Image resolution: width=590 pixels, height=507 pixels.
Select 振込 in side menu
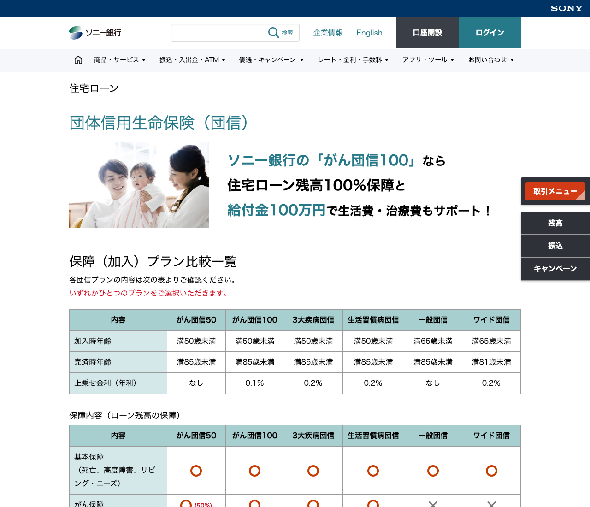coord(555,246)
